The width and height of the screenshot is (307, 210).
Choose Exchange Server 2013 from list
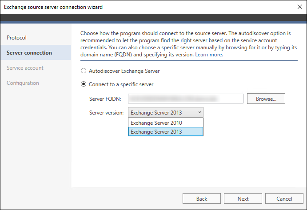tap(166, 132)
